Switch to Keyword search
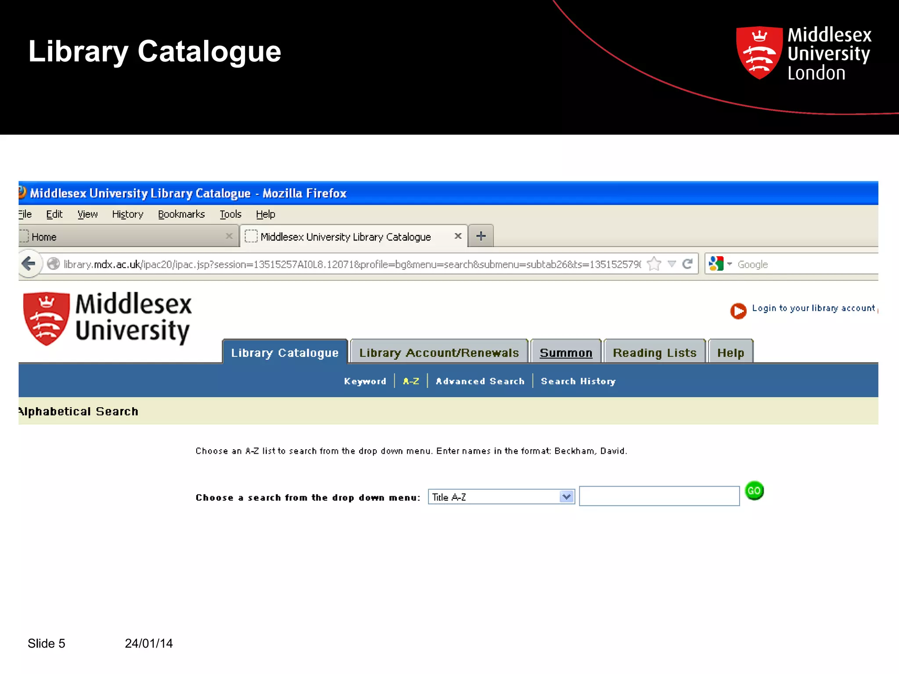 coord(365,381)
